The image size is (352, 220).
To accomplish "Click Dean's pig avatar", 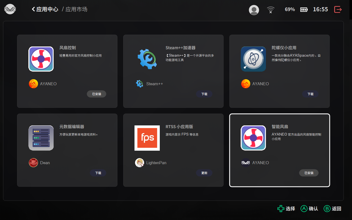I will [x=33, y=163].
